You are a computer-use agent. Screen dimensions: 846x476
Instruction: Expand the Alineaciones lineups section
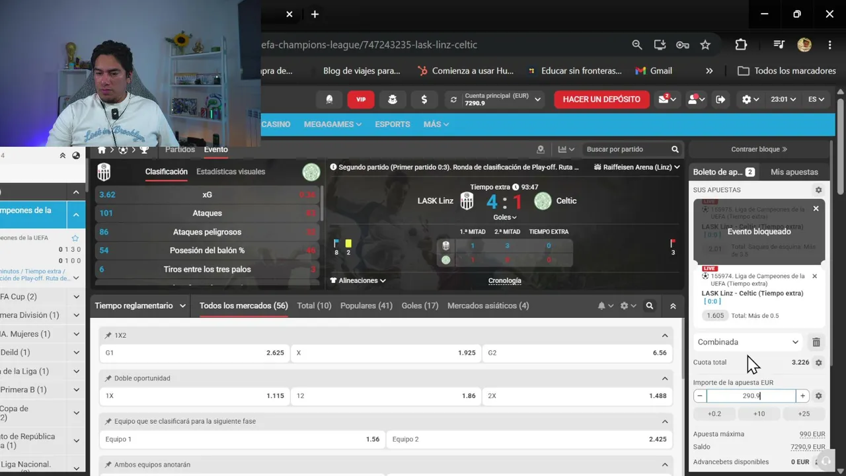point(358,280)
